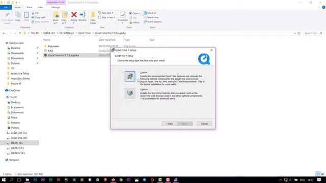Open OneDrive in navigation pane
The width and height of the screenshot is (326, 183).
pos(14,90)
